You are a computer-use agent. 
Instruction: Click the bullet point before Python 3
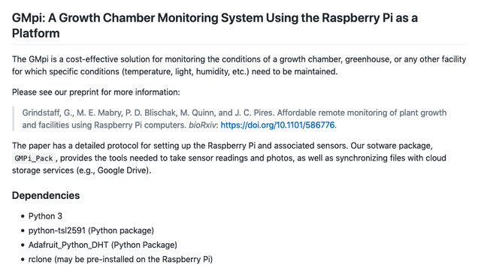(23, 216)
